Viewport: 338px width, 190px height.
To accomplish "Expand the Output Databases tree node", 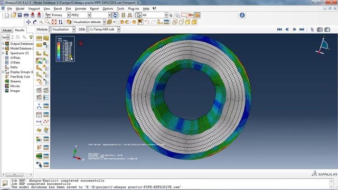I will tap(3, 44).
